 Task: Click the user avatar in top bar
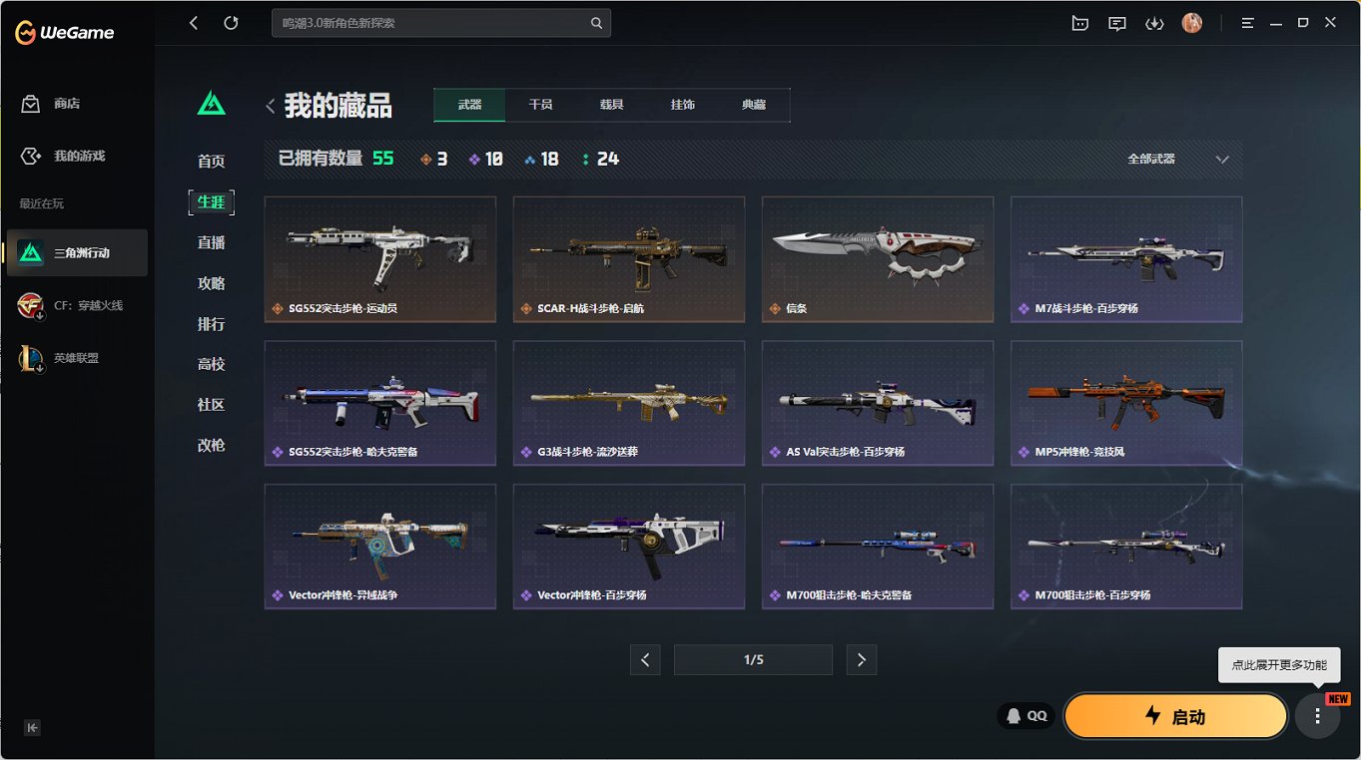[x=1191, y=23]
